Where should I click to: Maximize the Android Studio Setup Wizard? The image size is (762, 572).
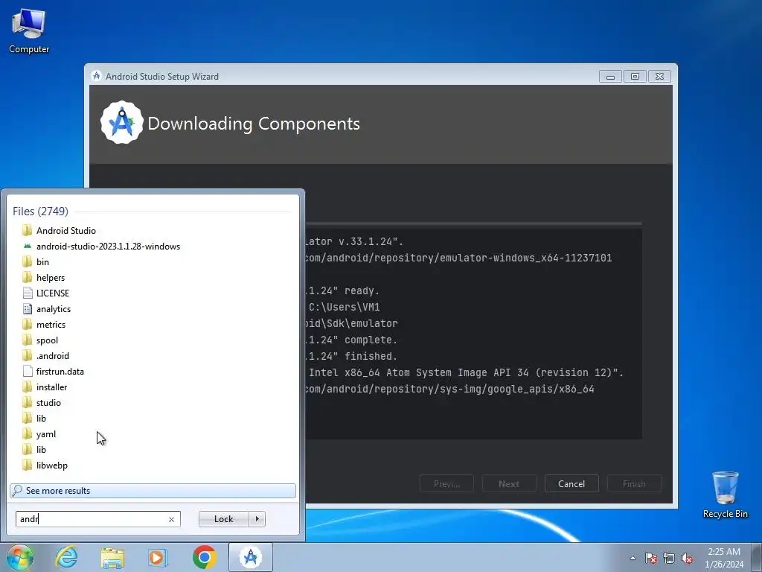[x=635, y=77]
